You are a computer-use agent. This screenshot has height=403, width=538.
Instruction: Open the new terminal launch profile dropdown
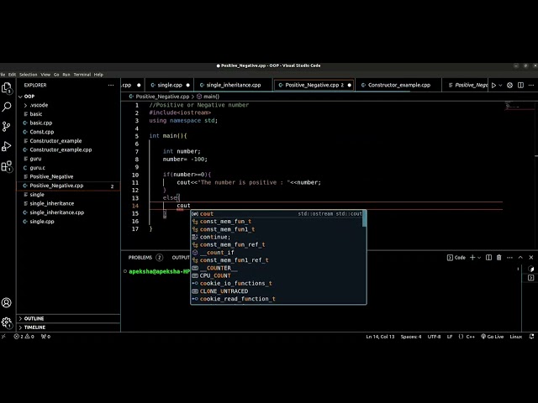coord(479,258)
